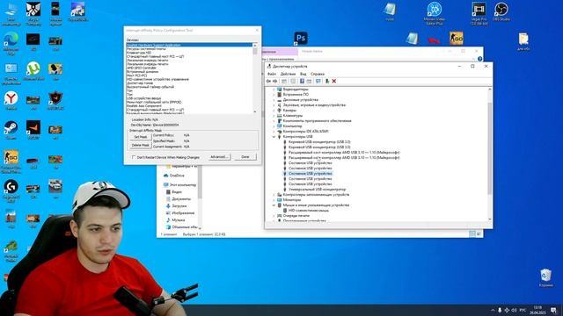Select USB устройство ввода in Devices list
This screenshot has height=316, width=563.
pos(143,98)
